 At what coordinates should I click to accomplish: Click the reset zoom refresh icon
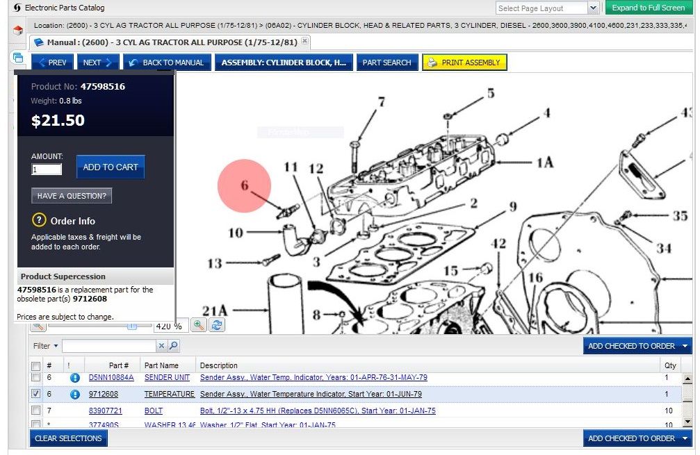(217, 325)
